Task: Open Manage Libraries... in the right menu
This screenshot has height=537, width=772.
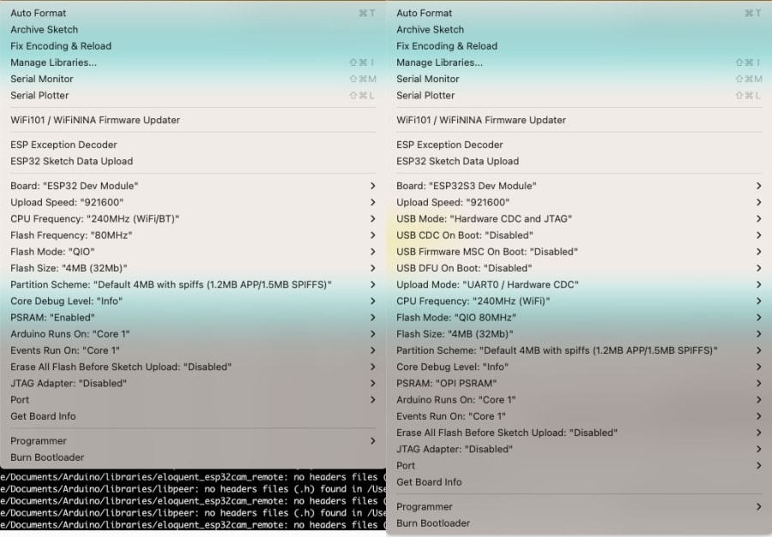Action: coord(579,63)
